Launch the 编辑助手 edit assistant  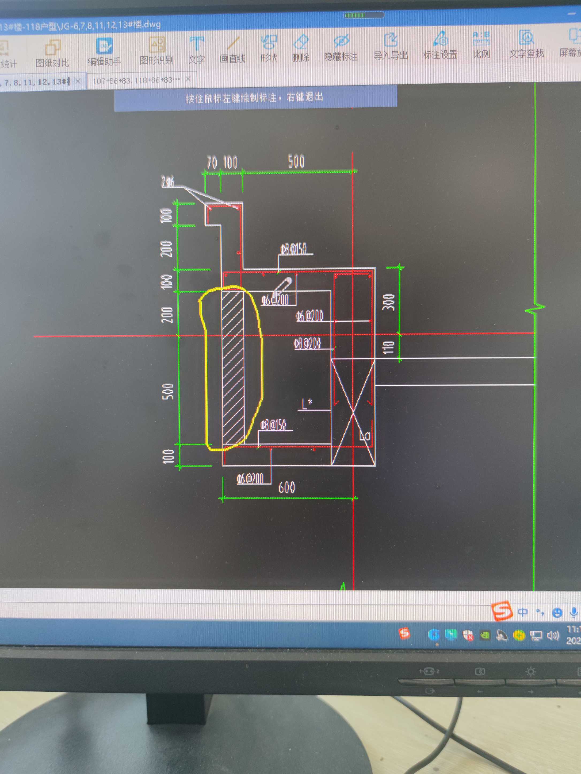click(104, 52)
